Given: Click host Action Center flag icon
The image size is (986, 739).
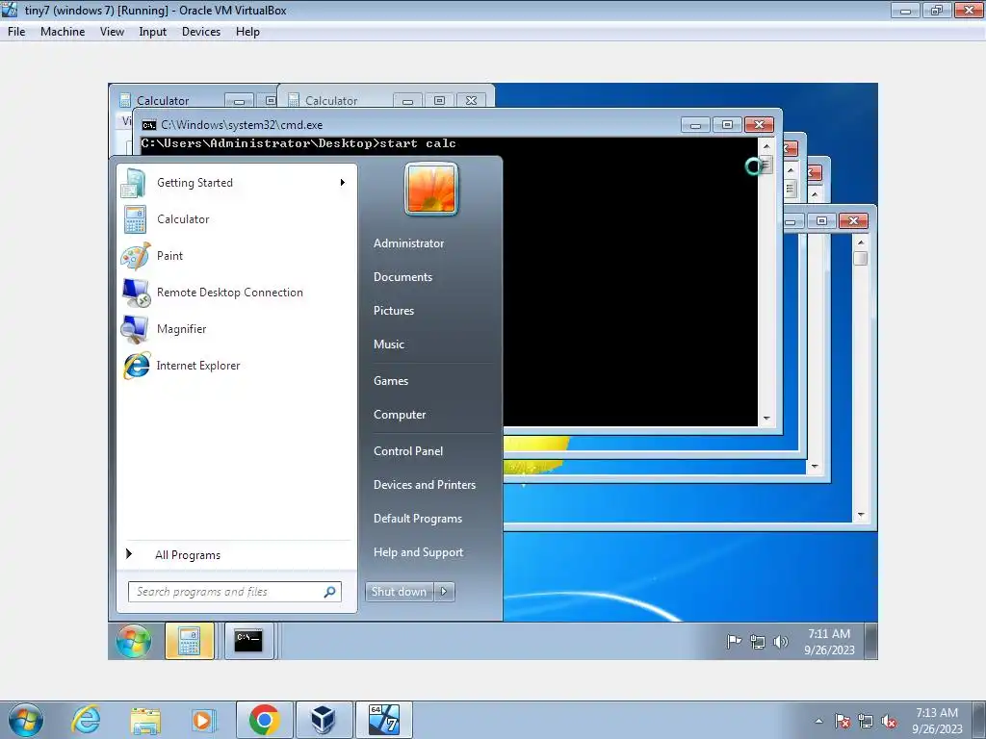Looking at the screenshot, I should tap(843, 721).
